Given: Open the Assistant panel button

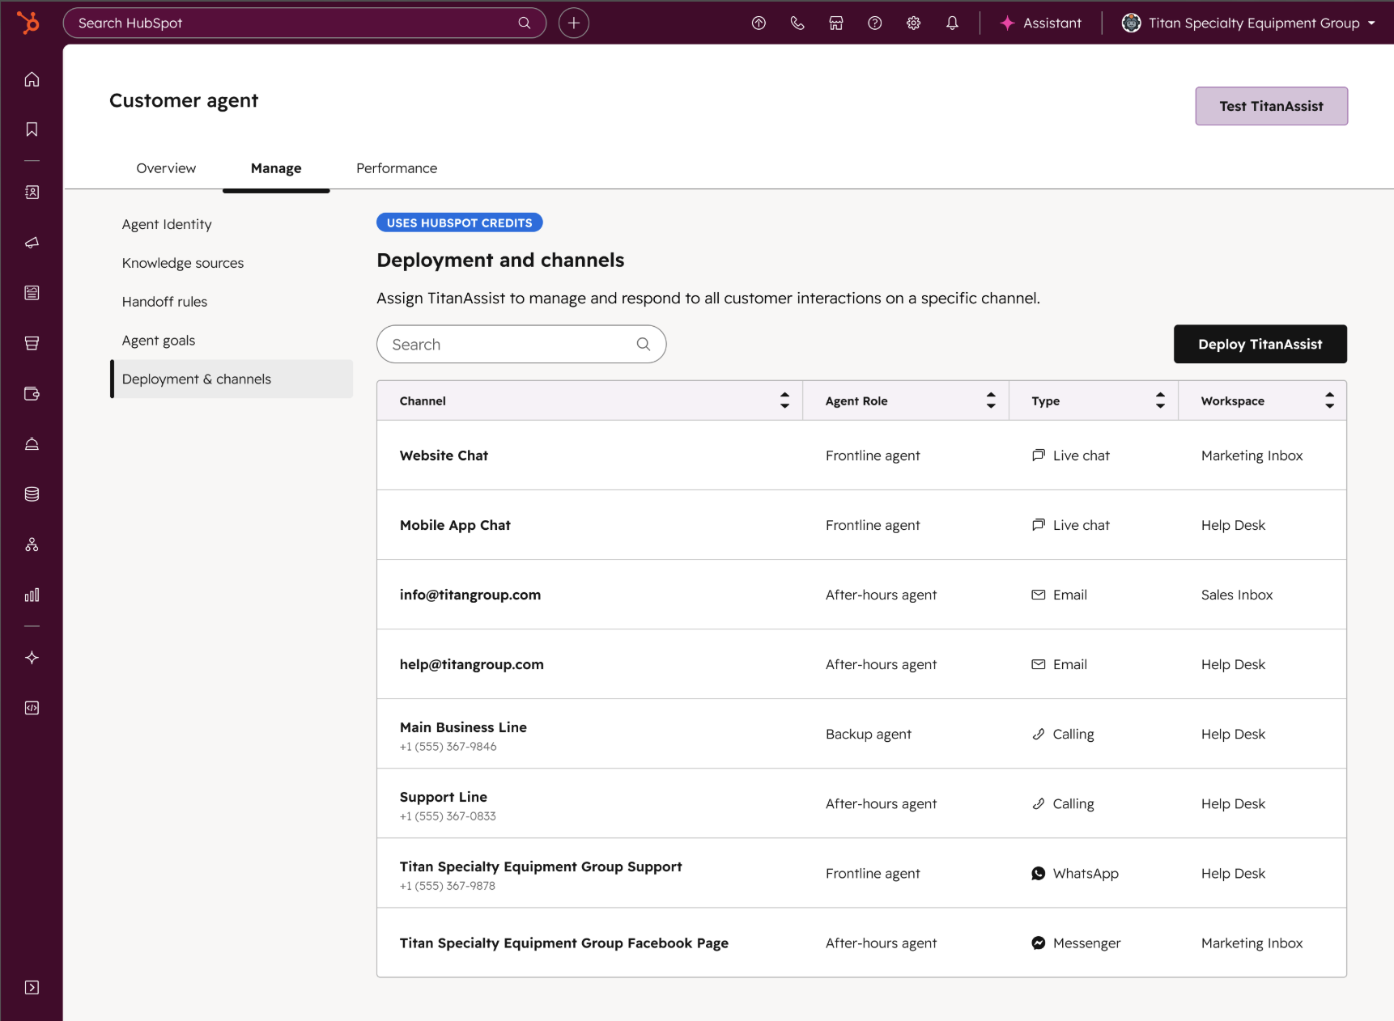Looking at the screenshot, I should (1041, 23).
